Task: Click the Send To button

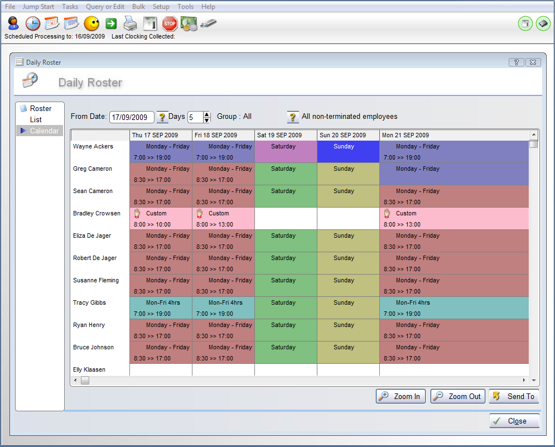Action: [x=514, y=396]
